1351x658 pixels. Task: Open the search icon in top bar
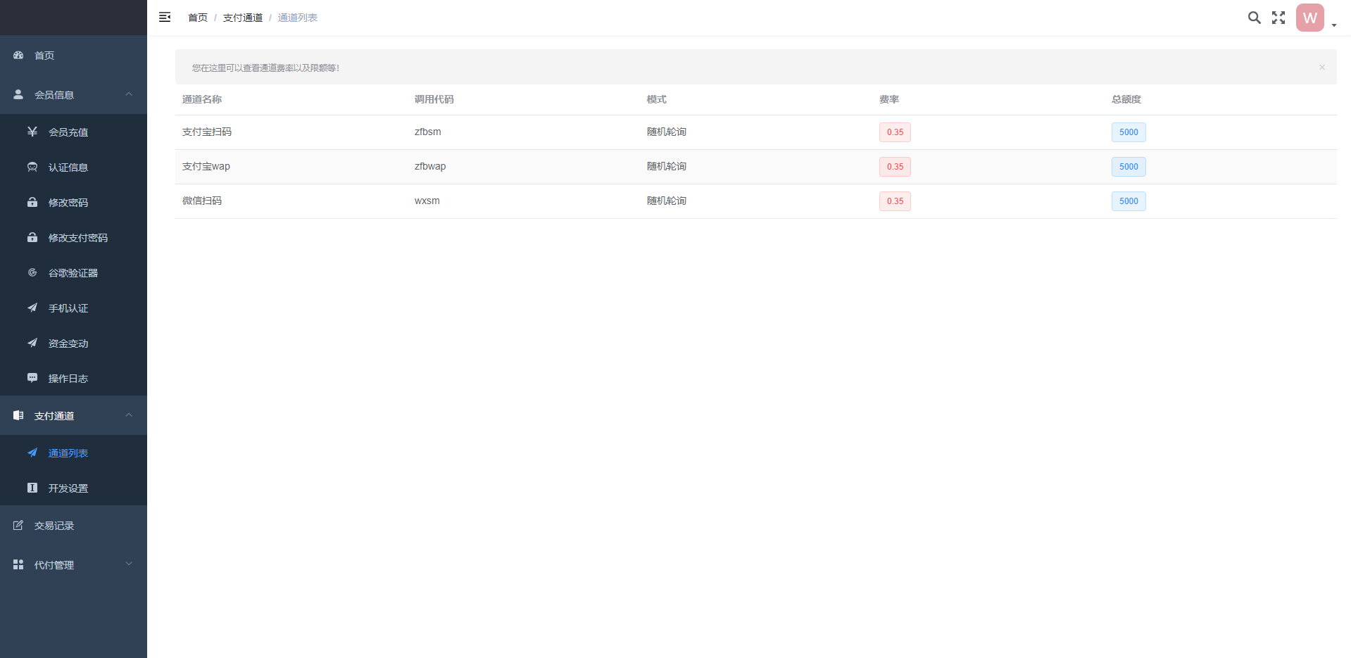point(1254,18)
